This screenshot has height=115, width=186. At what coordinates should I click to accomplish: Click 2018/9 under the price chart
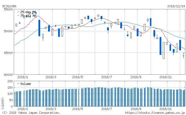(136, 77)
